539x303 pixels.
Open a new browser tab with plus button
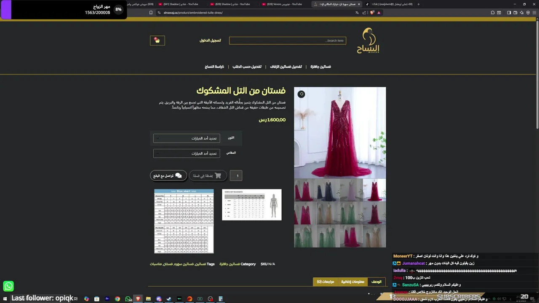click(418, 4)
